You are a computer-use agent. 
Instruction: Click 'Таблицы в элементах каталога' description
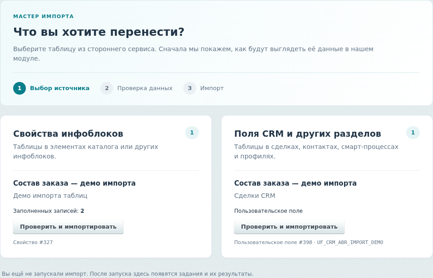86,152
